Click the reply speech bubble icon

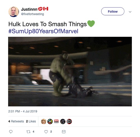point(11,132)
